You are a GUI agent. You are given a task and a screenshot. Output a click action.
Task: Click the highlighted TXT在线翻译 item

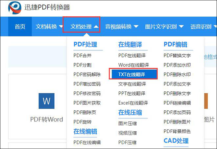click(x=134, y=74)
